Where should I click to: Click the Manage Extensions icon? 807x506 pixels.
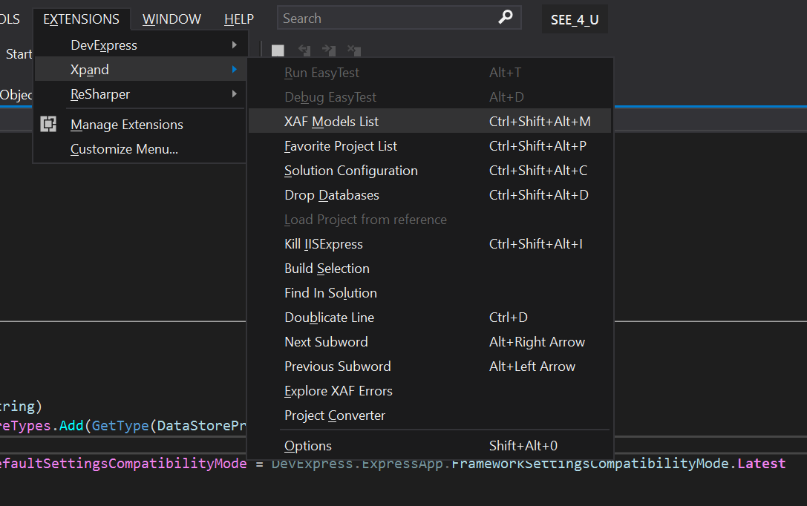coord(48,124)
